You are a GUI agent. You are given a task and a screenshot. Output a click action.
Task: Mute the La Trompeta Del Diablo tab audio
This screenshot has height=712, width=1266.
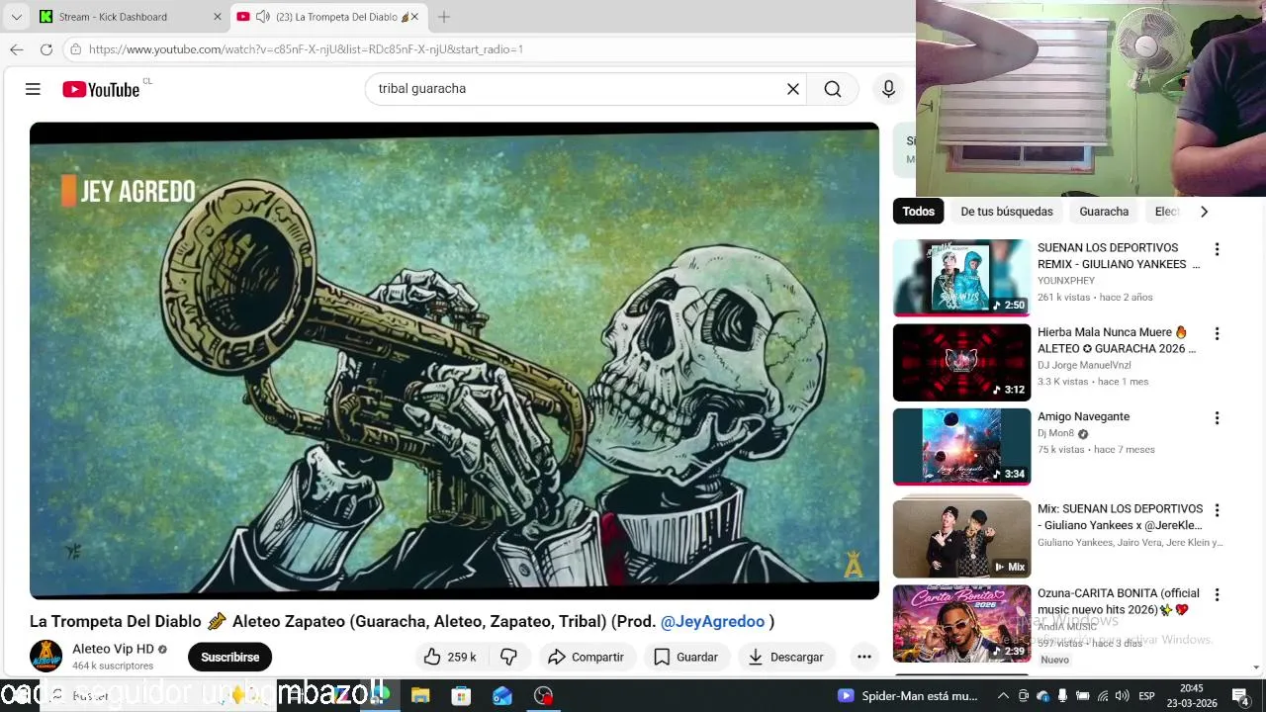click(x=263, y=17)
